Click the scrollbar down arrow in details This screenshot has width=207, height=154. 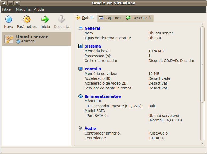202,143
